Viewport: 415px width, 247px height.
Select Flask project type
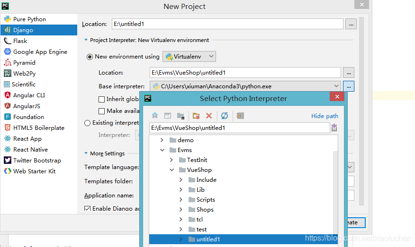coord(39,41)
